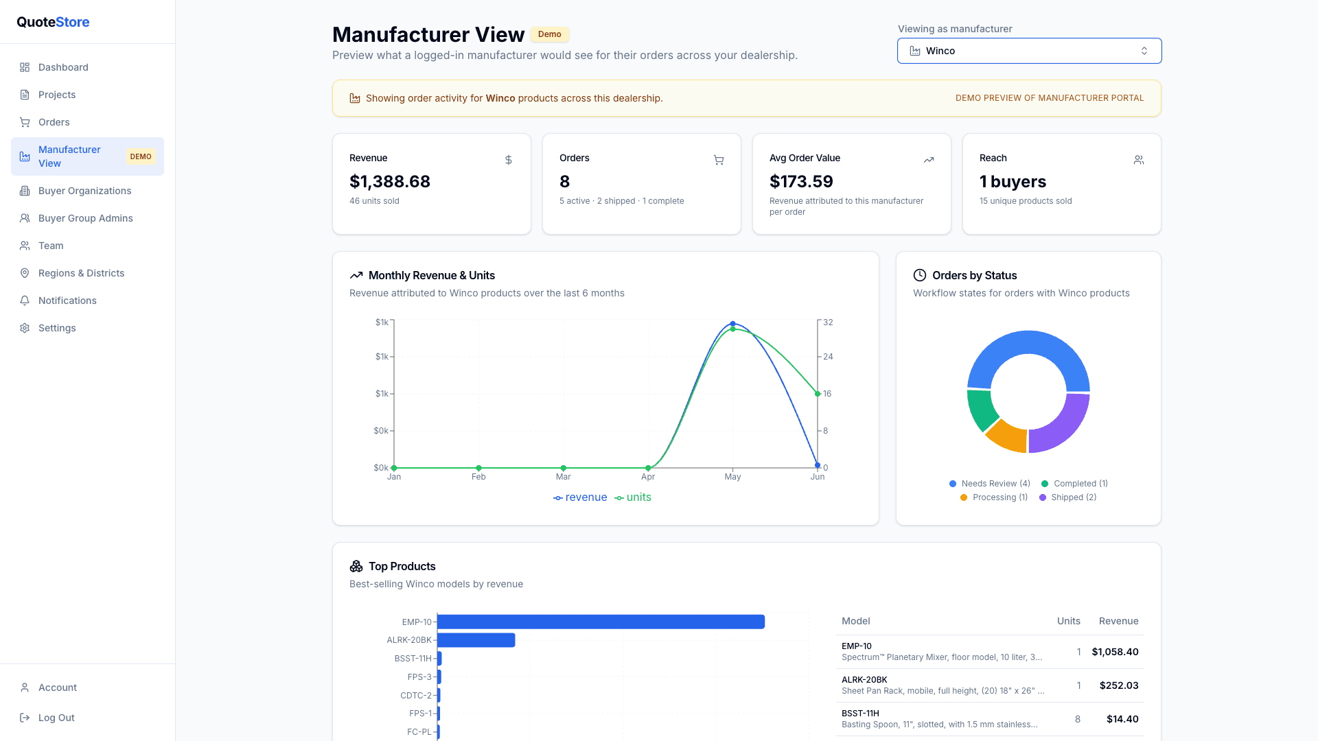Click the EMP-10 revenue bar
Image resolution: width=1318 pixels, height=741 pixels.
pyautogui.click(x=601, y=622)
